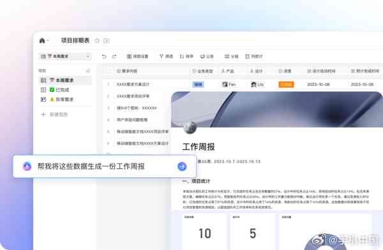Image resolution: width=383 pixels, height=250 pixels.
Task: Open the 本周需求 view selector dropdown
Action: [x=65, y=56]
